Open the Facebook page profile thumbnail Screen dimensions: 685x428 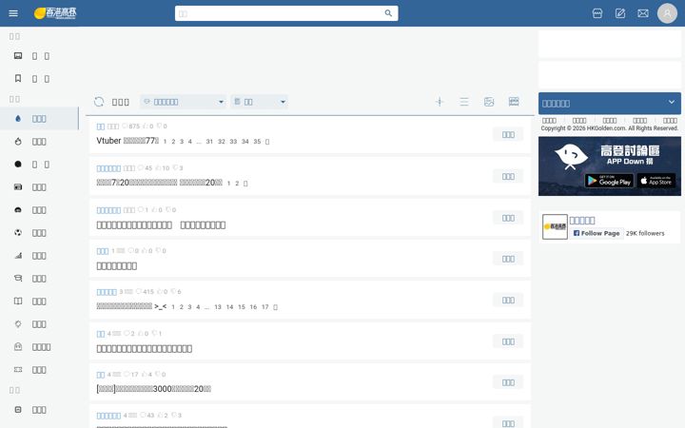555,226
